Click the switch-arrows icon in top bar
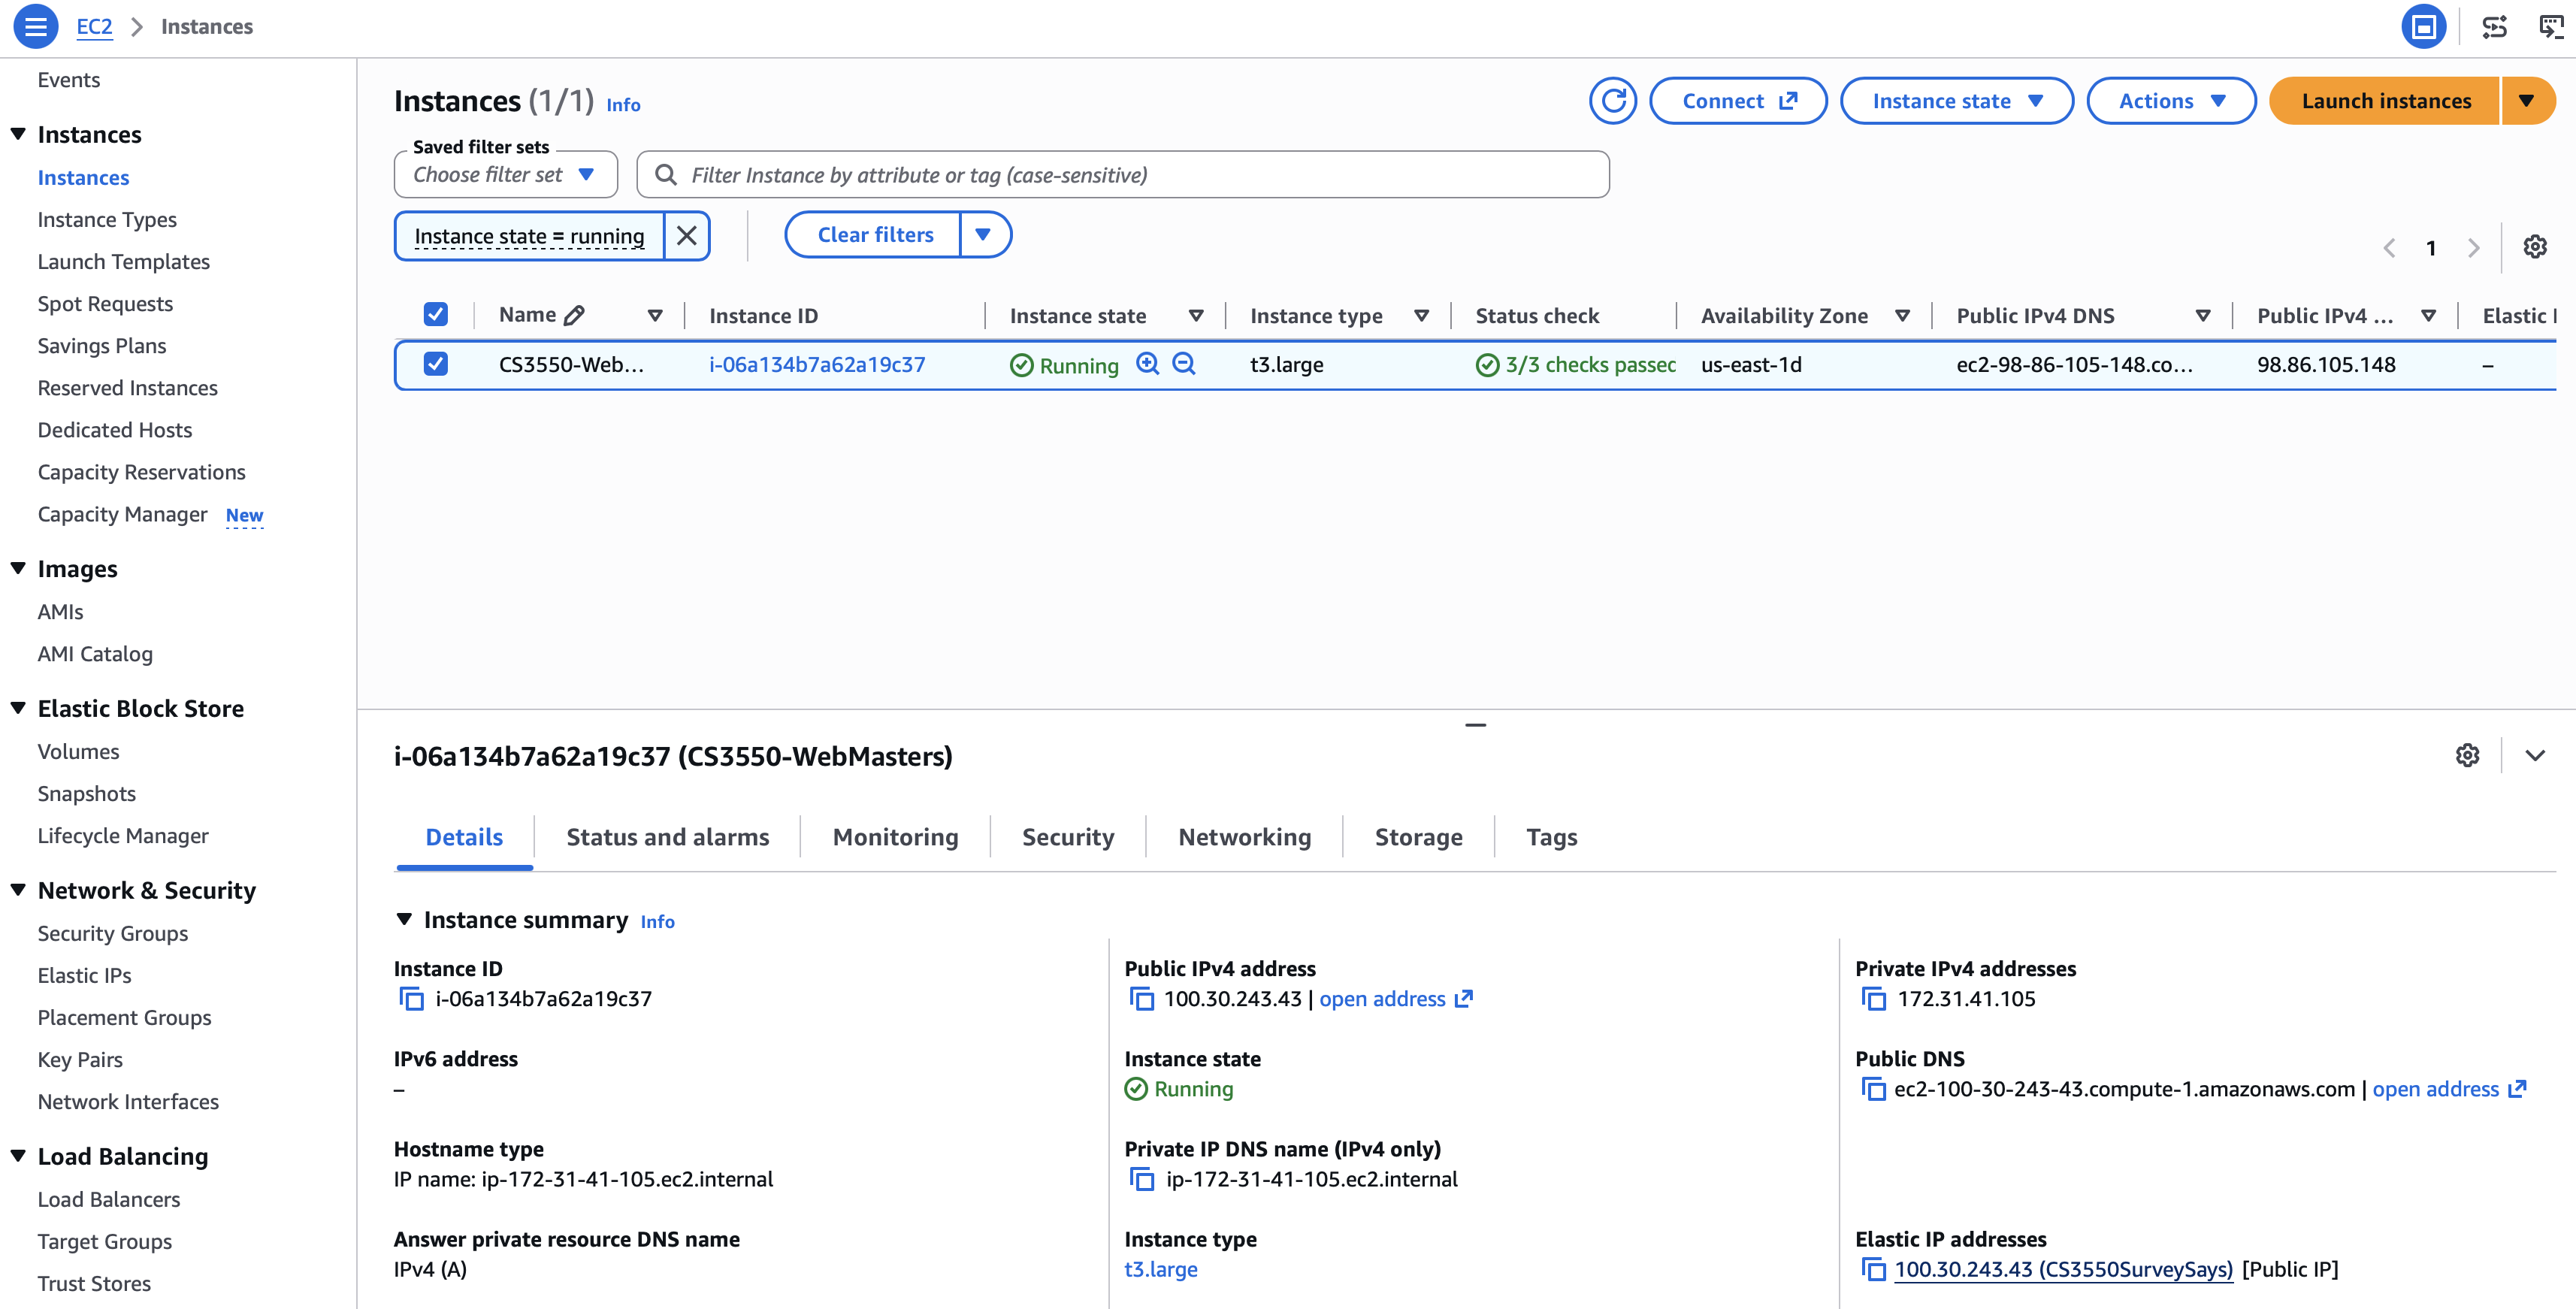 [2495, 27]
